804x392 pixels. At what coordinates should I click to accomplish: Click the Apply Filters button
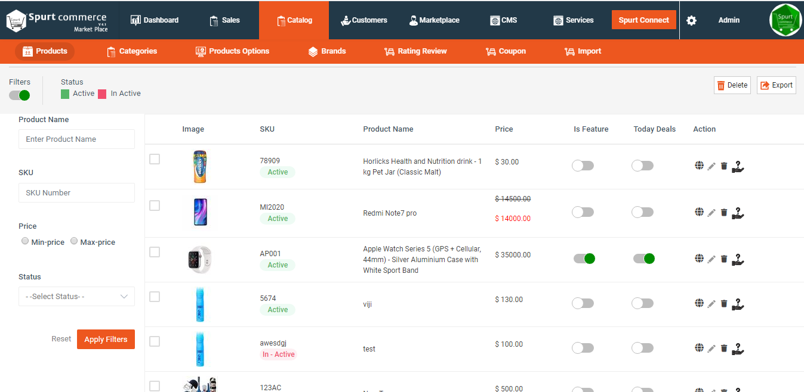(x=106, y=340)
